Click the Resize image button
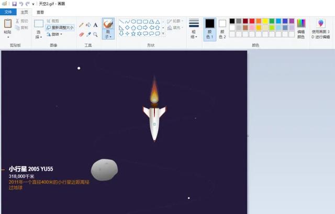This screenshot has width=335, height=214. click(x=60, y=28)
